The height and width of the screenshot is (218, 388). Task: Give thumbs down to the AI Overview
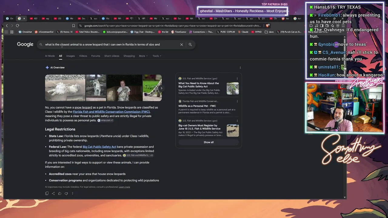[x=66, y=193]
